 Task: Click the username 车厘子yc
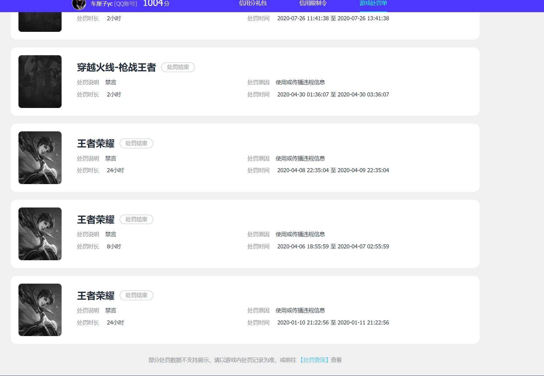coord(102,4)
